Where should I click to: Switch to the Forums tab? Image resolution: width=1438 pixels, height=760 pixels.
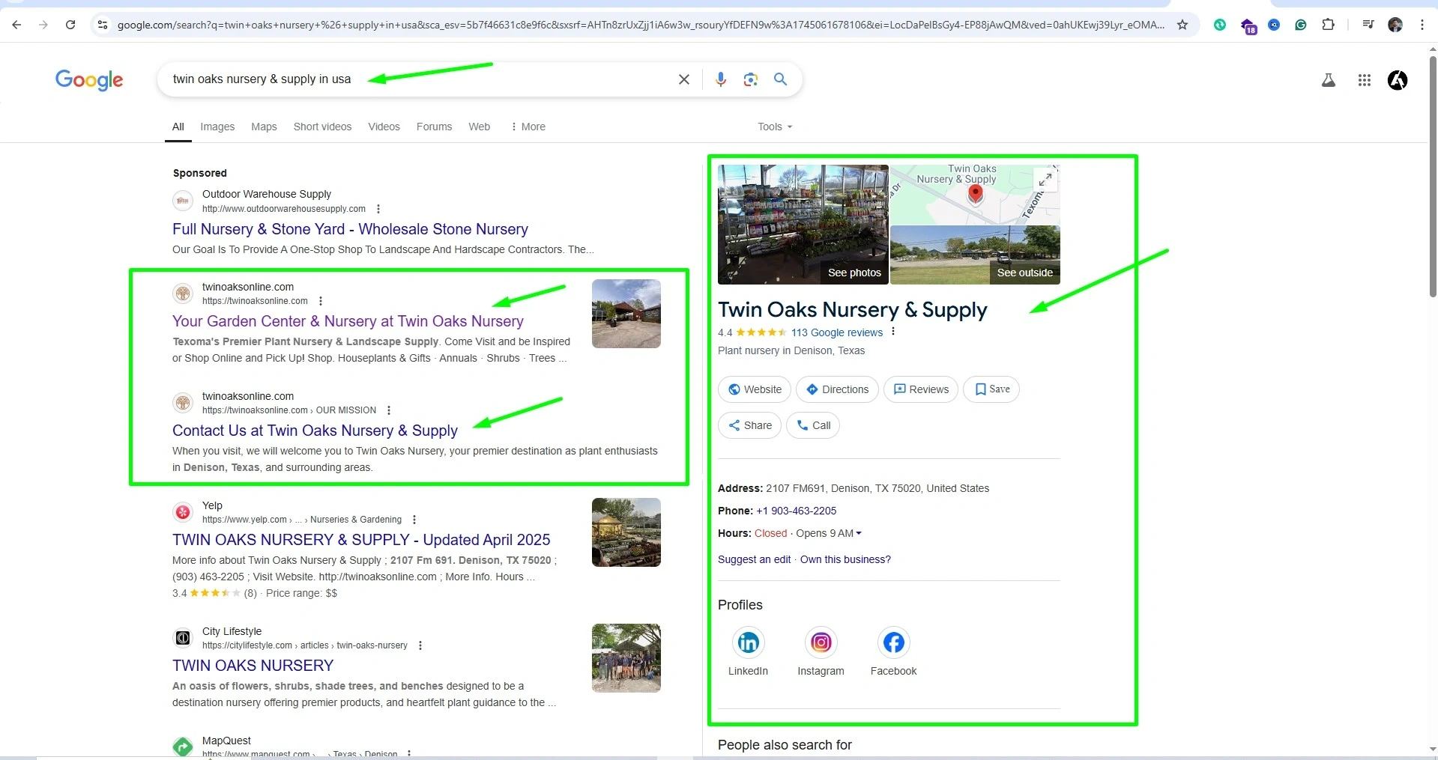click(434, 127)
